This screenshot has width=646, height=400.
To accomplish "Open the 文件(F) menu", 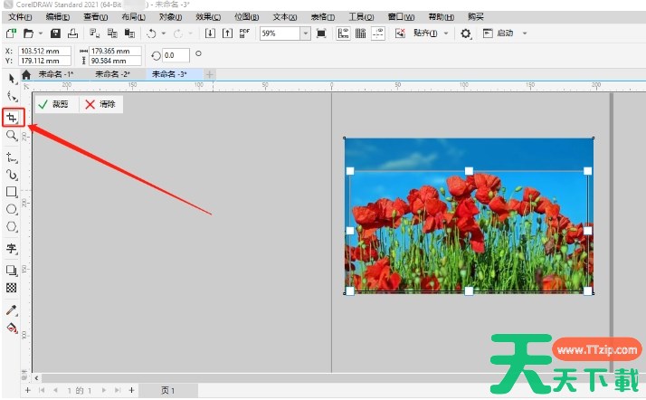I will [20, 17].
